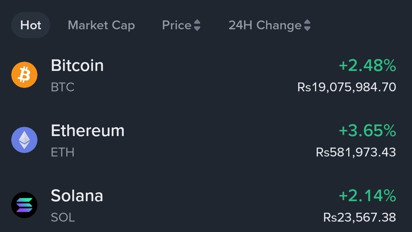Tap Ethereum's +3.65% change value
The image size is (412, 232).
pos(367,131)
